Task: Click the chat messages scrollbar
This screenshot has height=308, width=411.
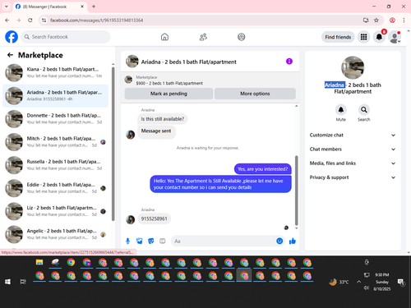Action: pyautogui.click(x=296, y=191)
